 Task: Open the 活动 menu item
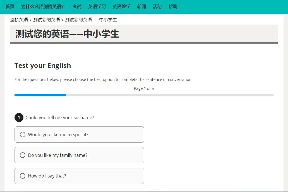pos(157,6)
